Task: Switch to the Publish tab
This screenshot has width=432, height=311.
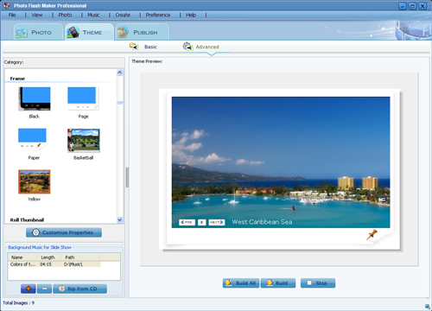Action: 143,32
